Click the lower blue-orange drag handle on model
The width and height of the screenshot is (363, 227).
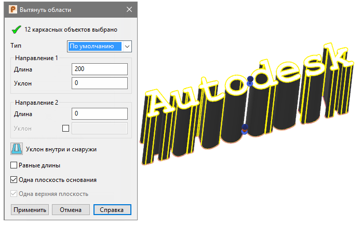coord(245,129)
